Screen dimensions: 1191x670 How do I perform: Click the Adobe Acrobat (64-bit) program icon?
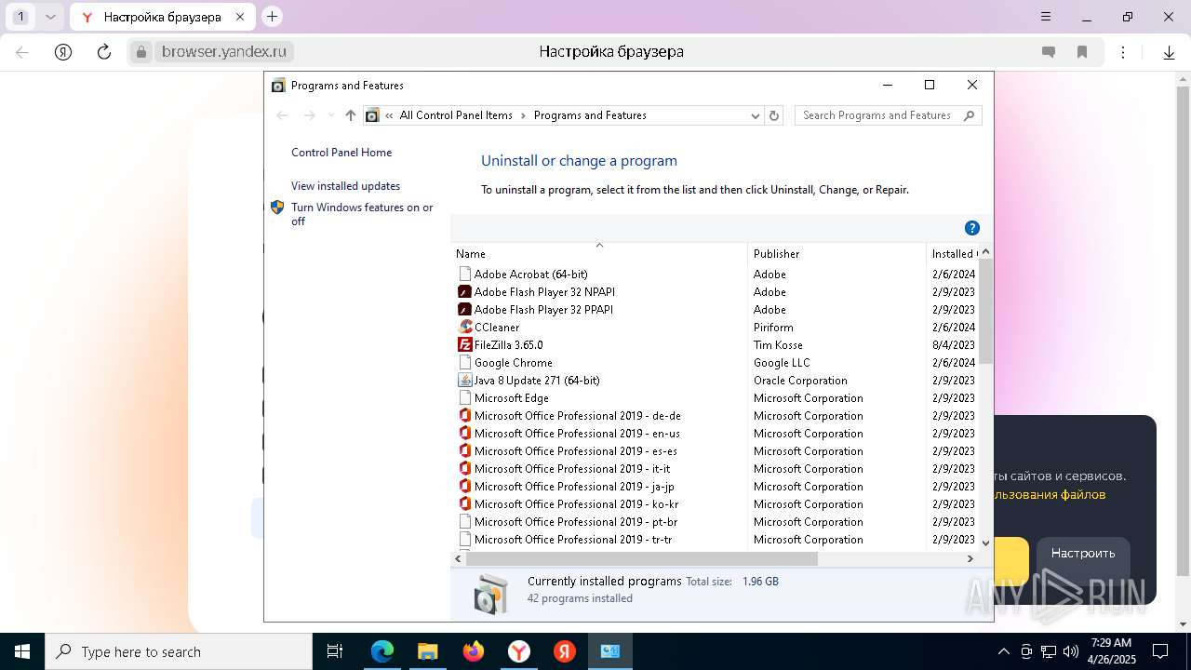click(x=465, y=275)
